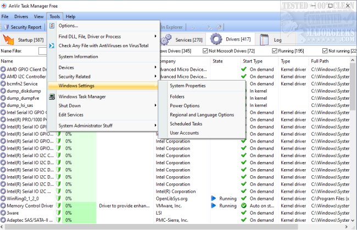Open the Windows Settings submenu entry
The width and height of the screenshot is (357, 230).
pyautogui.click(x=103, y=86)
